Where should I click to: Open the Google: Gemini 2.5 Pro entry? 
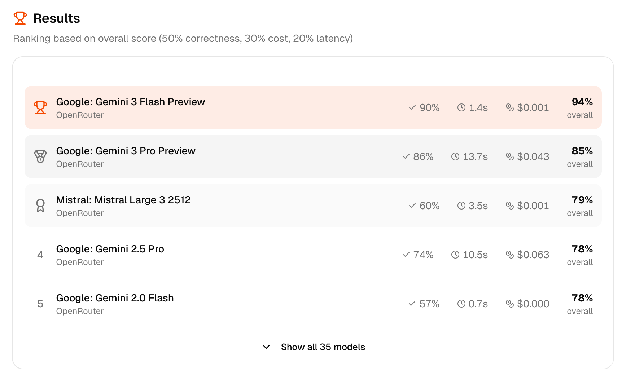coord(110,249)
